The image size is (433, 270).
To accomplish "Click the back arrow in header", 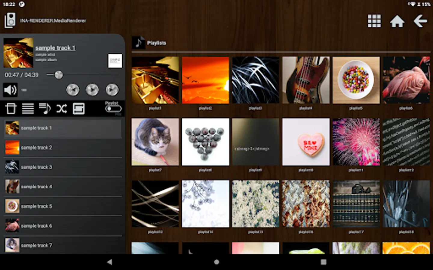I will [420, 21].
